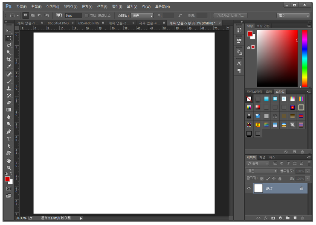Select the Polygonal Lasso tool
The image size is (316, 225).
tap(9, 45)
